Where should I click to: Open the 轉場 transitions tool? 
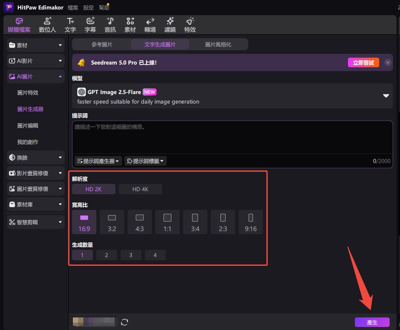coord(150,25)
